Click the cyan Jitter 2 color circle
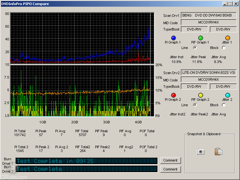The height and width of the screenshot is (180, 240). click(x=228, y=95)
